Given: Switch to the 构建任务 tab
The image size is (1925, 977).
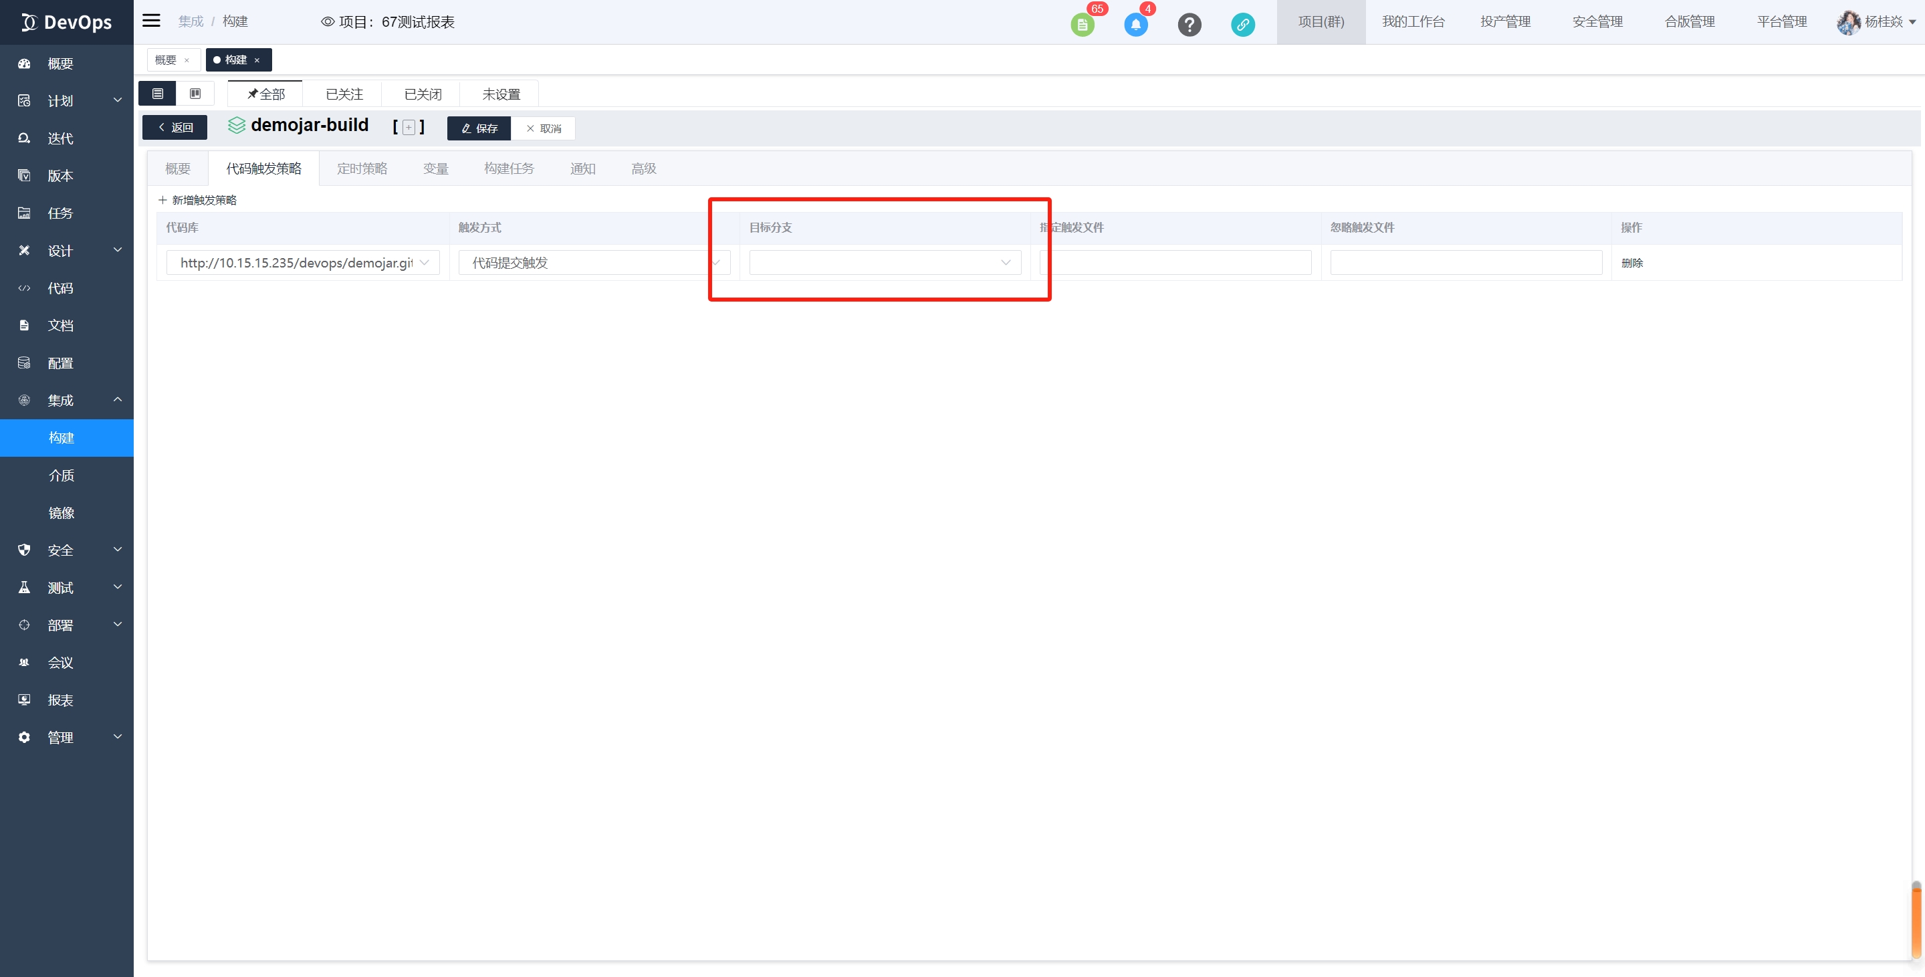Looking at the screenshot, I should (x=509, y=169).
